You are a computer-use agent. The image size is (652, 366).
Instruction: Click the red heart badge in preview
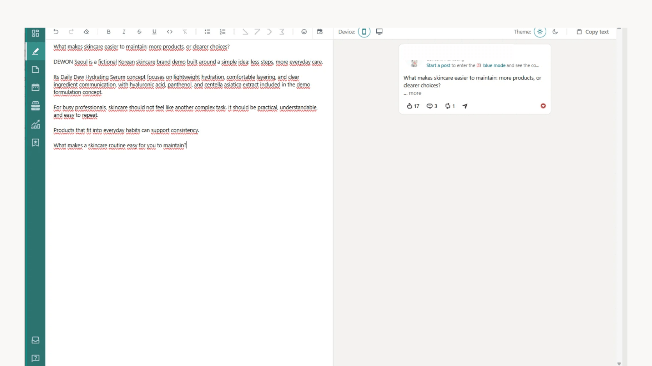coord(543,106)
